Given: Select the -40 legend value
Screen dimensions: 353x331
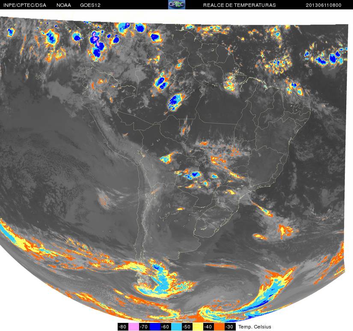Looking at the screenshot, I should tap(209, 327).
